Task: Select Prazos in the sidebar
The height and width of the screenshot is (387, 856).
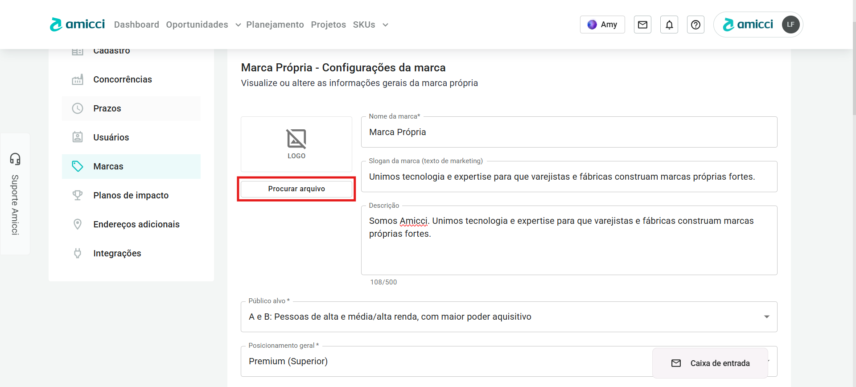Action: (x=107, y=108)
